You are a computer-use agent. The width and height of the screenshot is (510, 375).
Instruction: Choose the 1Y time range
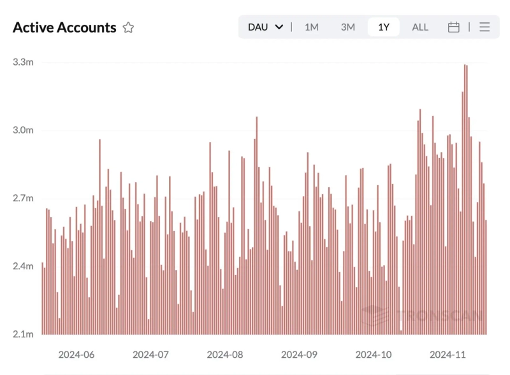click(x=384, y=27)
